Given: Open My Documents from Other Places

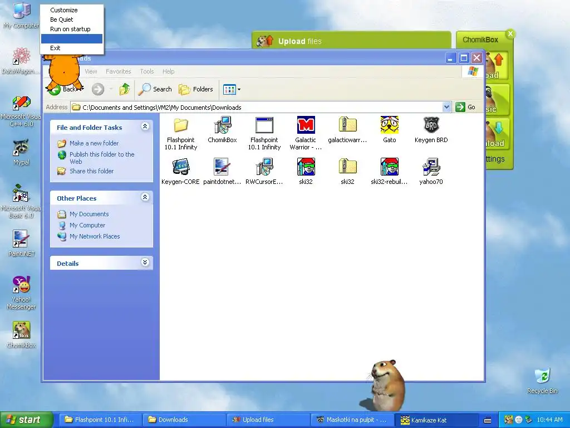Looking at the screenshot, I should click(89, 214).
